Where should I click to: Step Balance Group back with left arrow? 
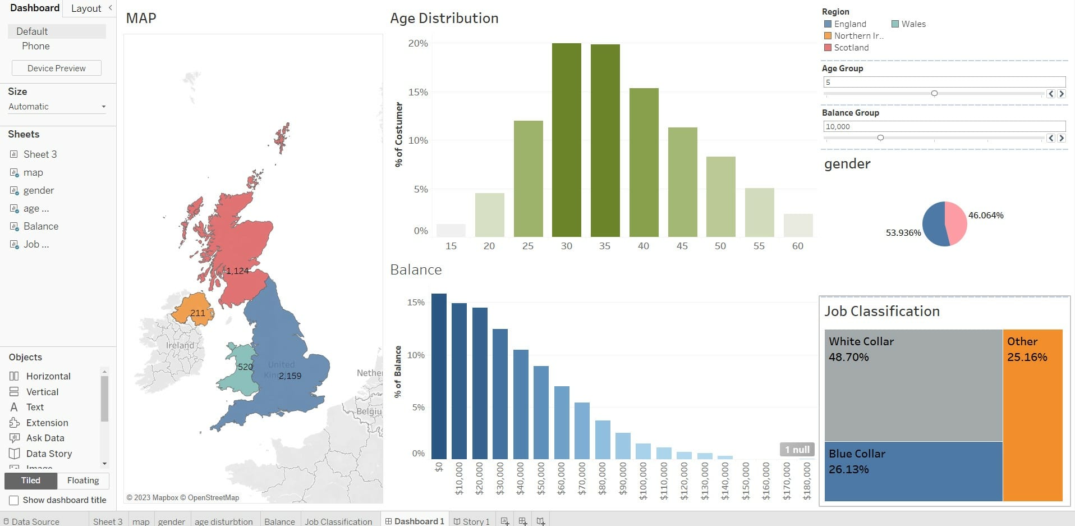(1051, 138)
